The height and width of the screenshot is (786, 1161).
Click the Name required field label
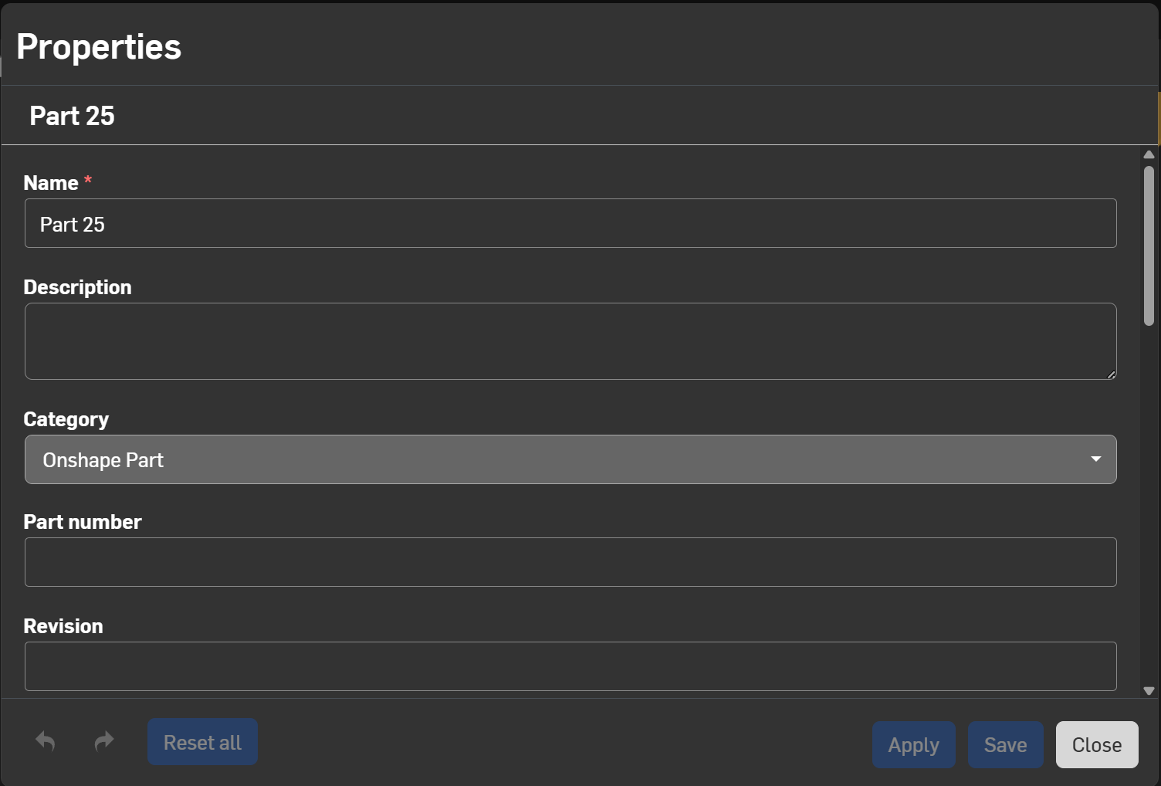51,183
